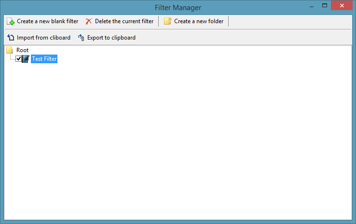Minimize the Filter Manager window

point(312,6)
